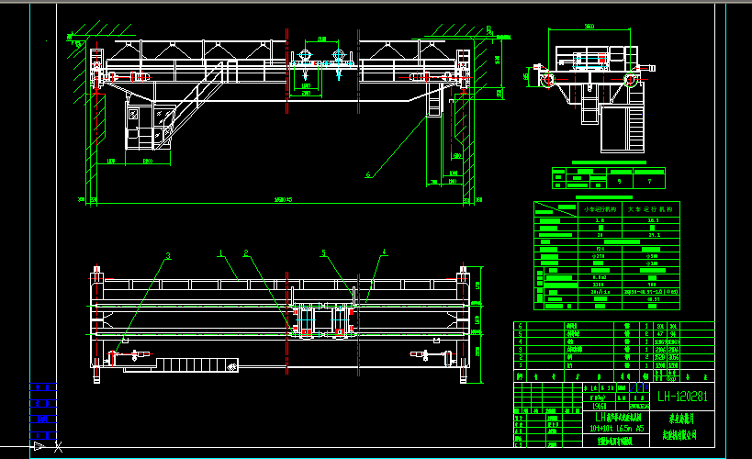
Task: Select part callout number 2 in plan view
Action: (246, 252)
